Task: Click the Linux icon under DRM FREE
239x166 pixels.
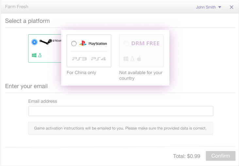Action: (x=132, y=59)
